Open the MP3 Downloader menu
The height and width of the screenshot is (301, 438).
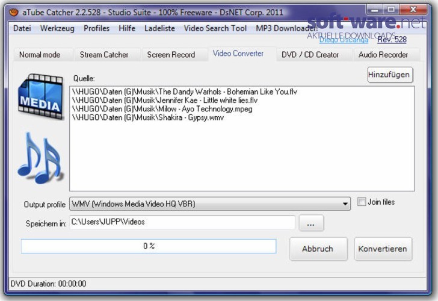[286, 28]
